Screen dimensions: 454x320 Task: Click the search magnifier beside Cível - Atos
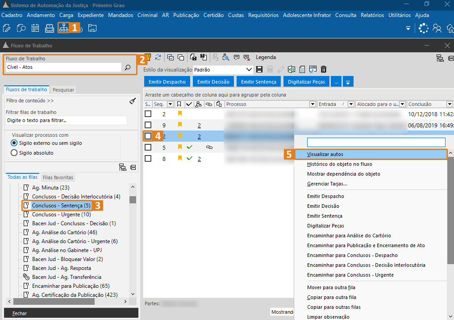tap(127, 67)
